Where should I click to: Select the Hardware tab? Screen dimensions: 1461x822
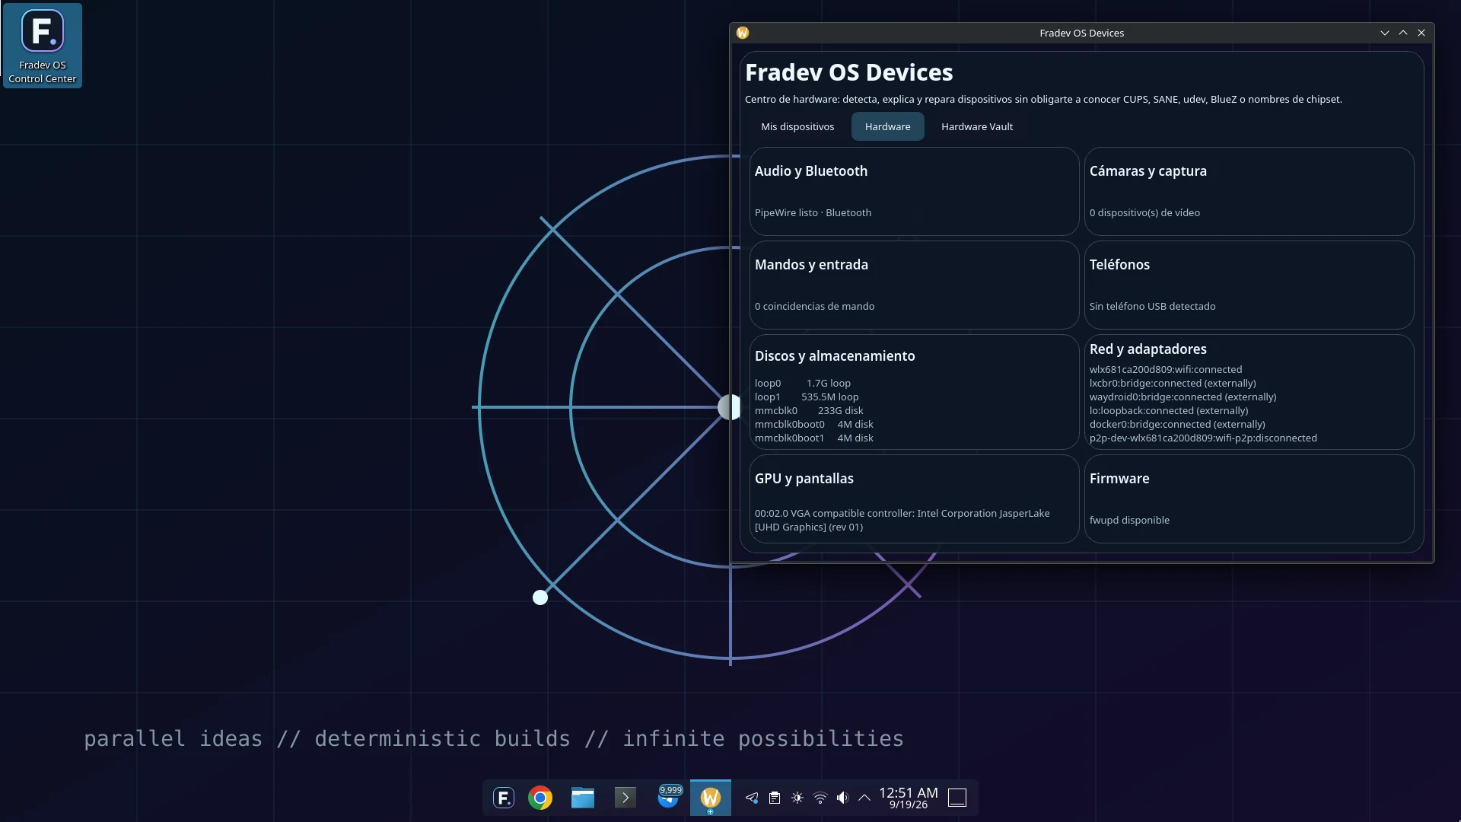[x=887, y=126]
